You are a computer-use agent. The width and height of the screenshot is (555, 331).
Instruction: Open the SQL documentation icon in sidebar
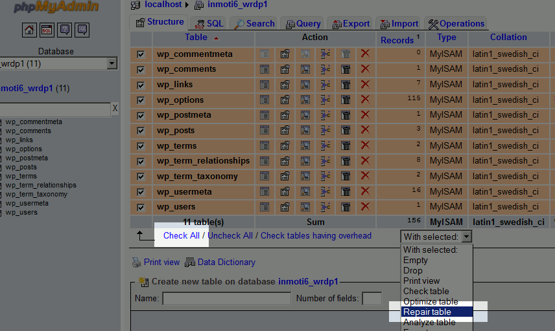[x=82, y=30]
